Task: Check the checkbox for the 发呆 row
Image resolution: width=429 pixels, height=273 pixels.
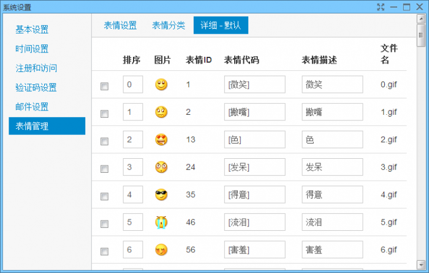Action: click(x=105, y=169)
